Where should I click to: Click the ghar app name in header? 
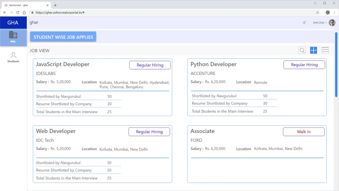34,22
